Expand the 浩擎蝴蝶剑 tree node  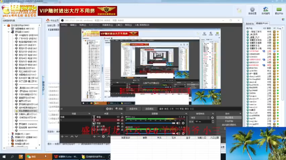pyautogui.click(x=9, y=29)
